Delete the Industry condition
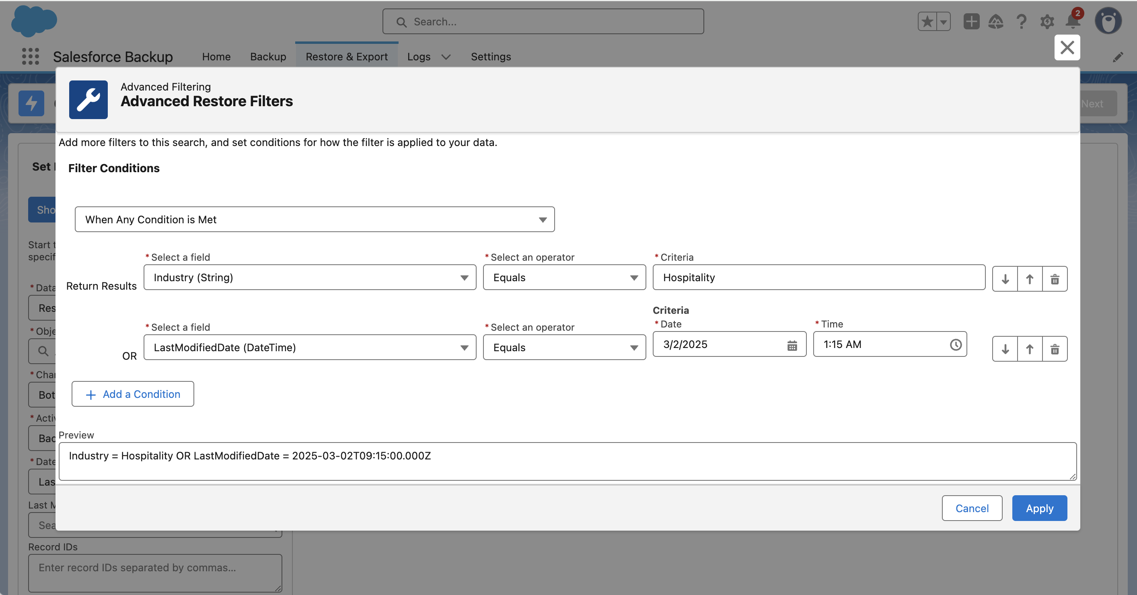The height and width of the screenshot is (595, 1137). (1055, 279)
